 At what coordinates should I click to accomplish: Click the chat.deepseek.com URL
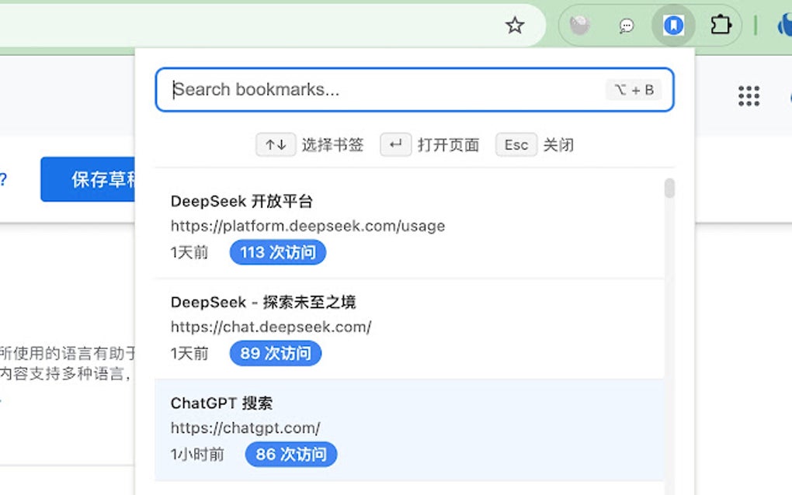[x=271, y=327]
